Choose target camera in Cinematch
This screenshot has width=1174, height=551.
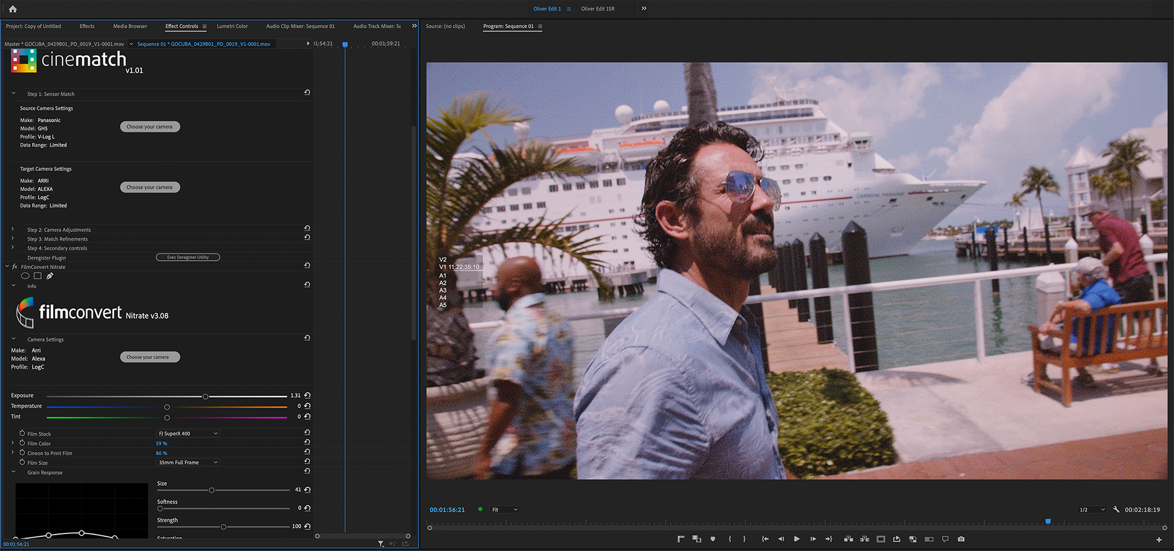coord(150,187)
